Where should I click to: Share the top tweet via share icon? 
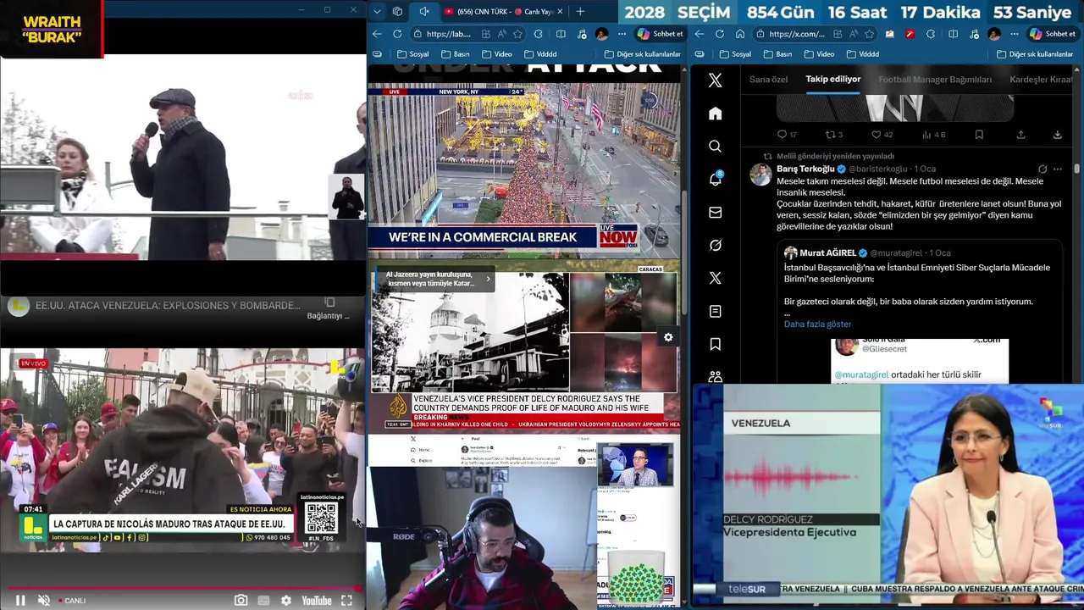click(1020, 135)
